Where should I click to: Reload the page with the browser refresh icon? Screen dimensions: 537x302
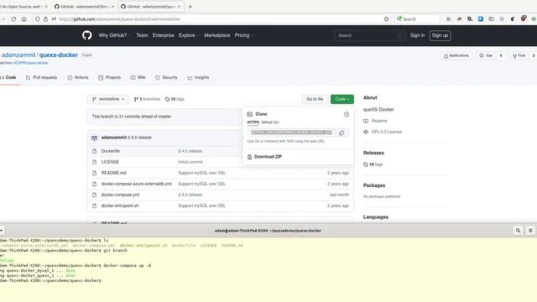tap(13, 19)
